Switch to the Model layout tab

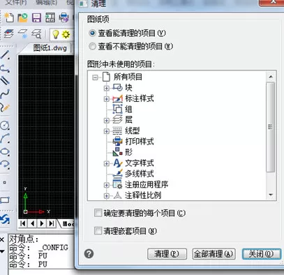pos(68,224)
